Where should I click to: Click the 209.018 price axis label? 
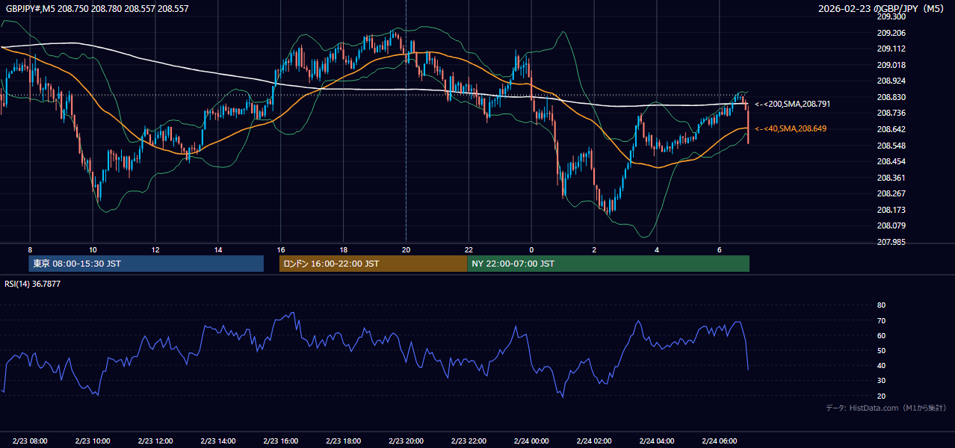click(891, 65)
